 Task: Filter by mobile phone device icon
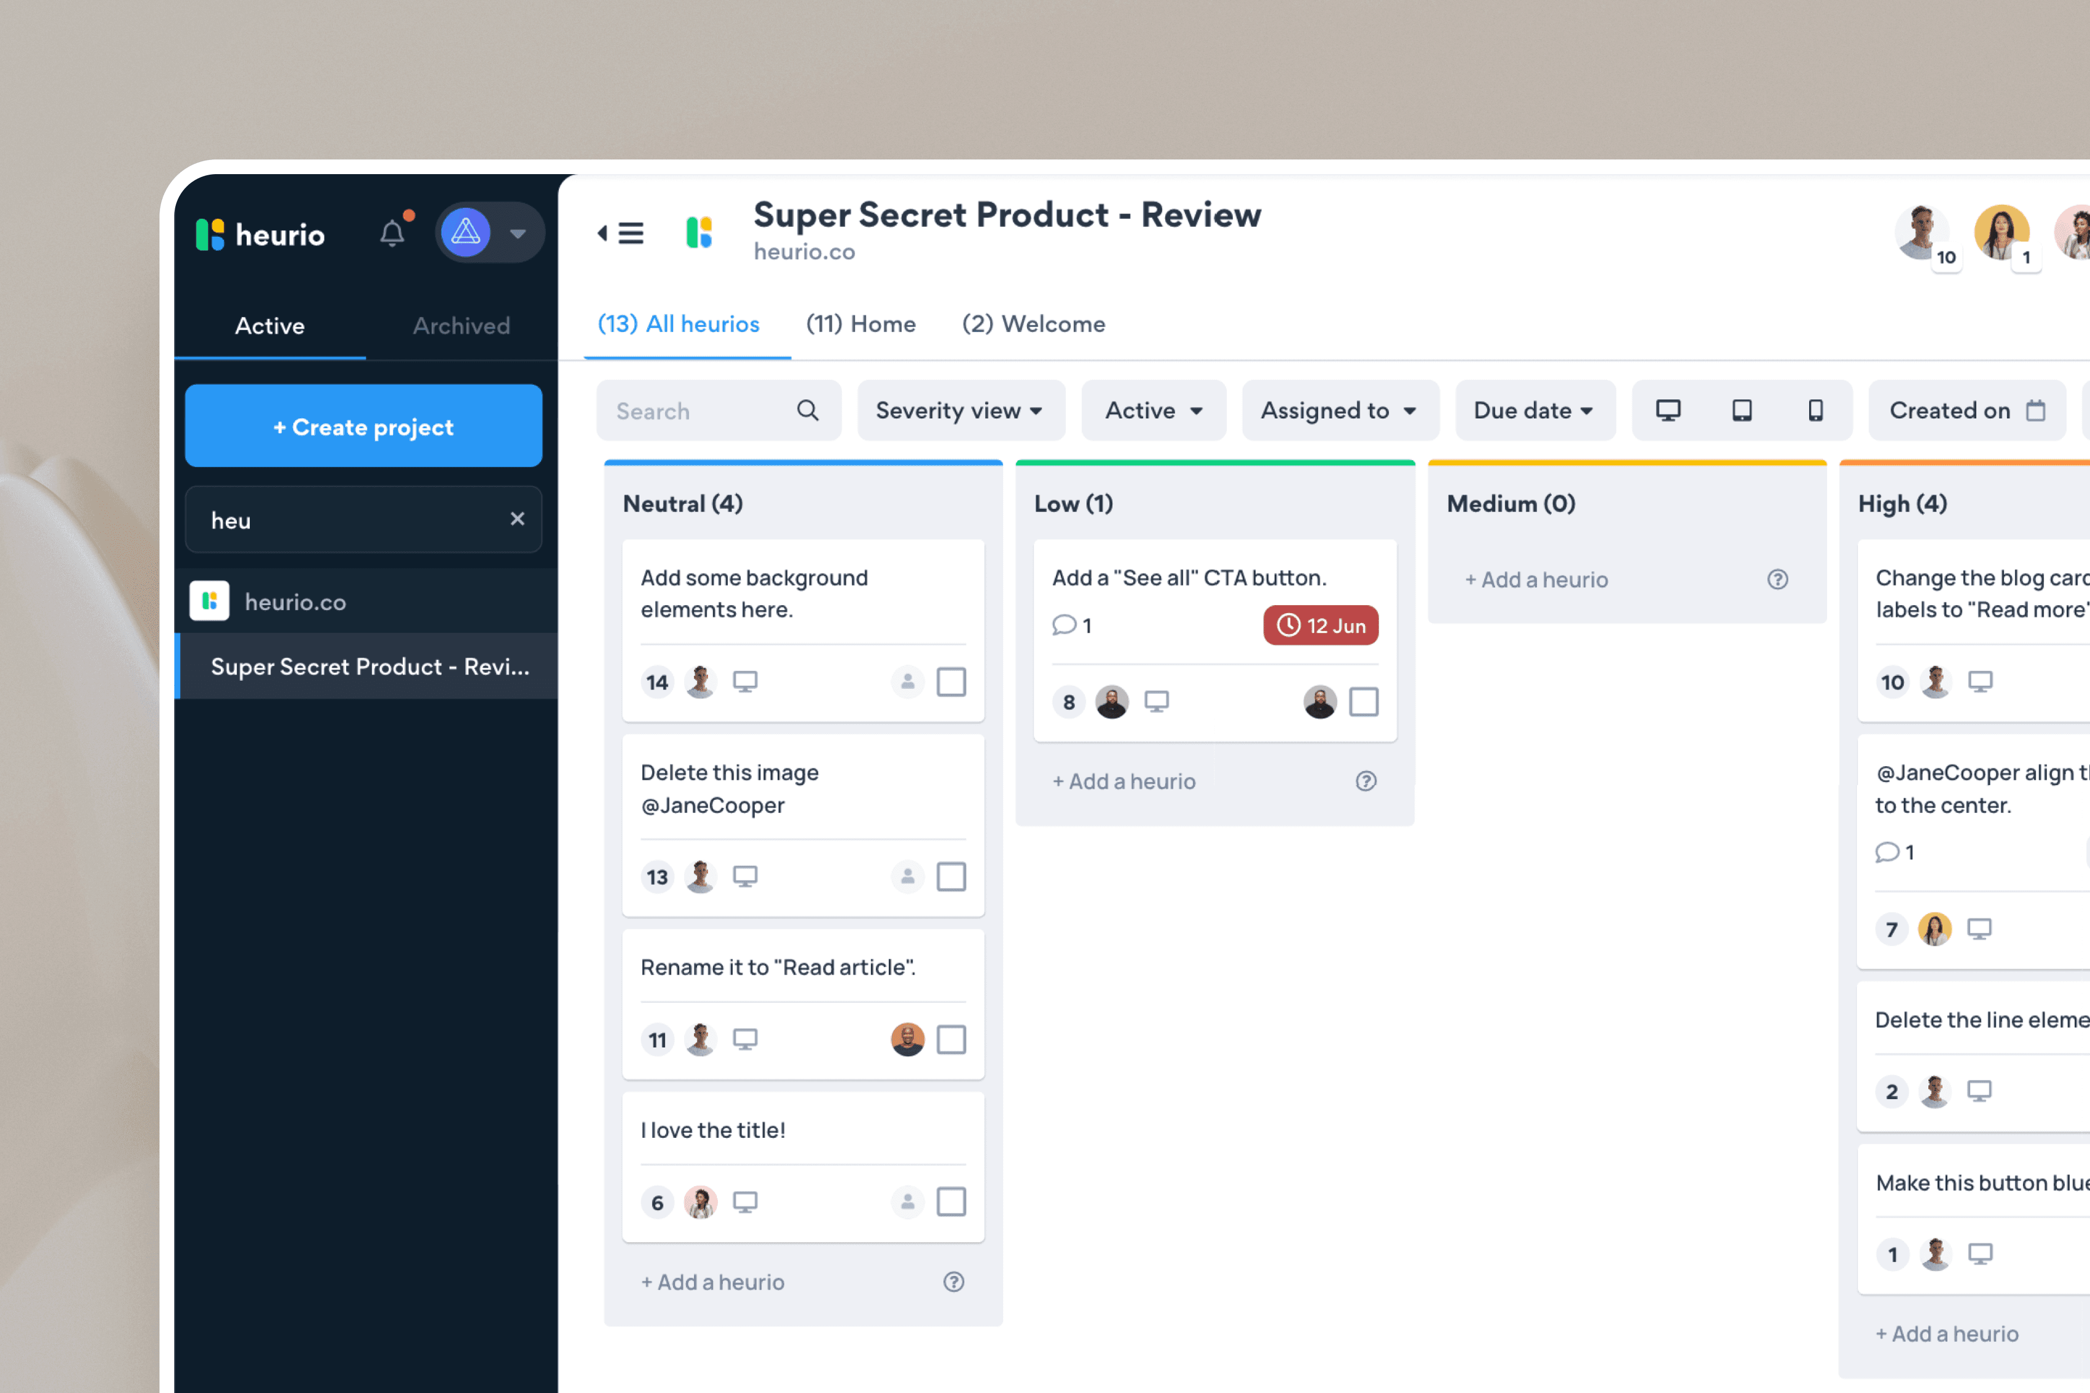coord(1816,410)
